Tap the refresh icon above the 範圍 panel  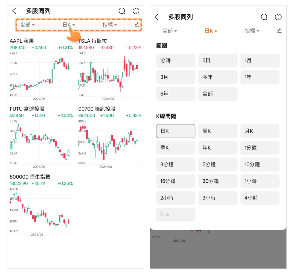click(278, 17)
